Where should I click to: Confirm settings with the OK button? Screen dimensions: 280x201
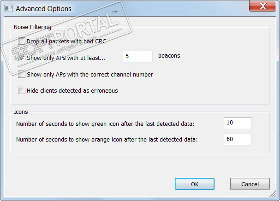(195, 184)
